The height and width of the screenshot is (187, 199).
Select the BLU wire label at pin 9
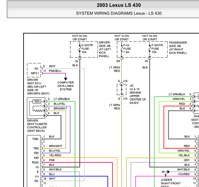[52, 174]
